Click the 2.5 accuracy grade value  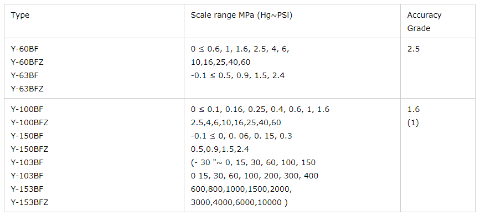(x=414, y=49)
